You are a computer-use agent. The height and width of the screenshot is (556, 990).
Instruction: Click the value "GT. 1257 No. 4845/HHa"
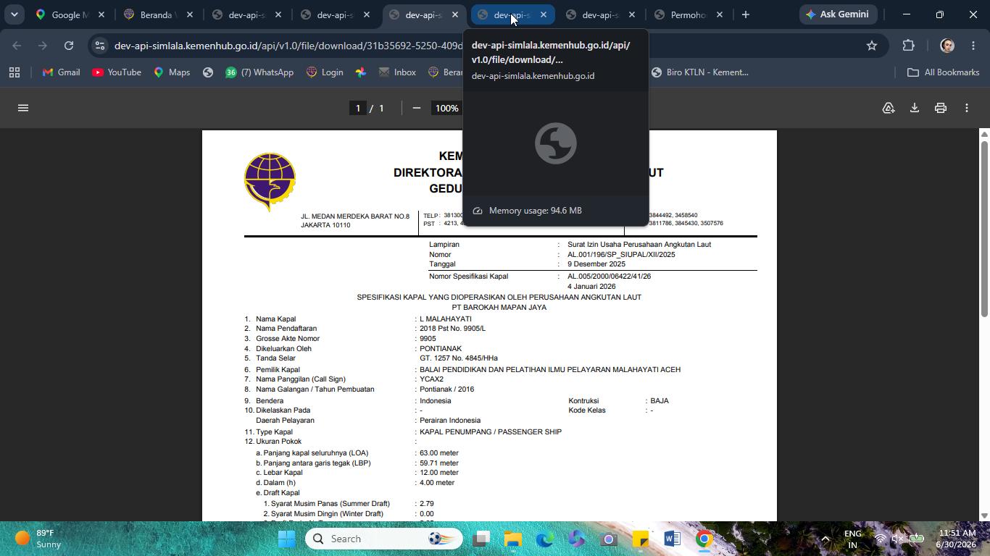[459, 358]
